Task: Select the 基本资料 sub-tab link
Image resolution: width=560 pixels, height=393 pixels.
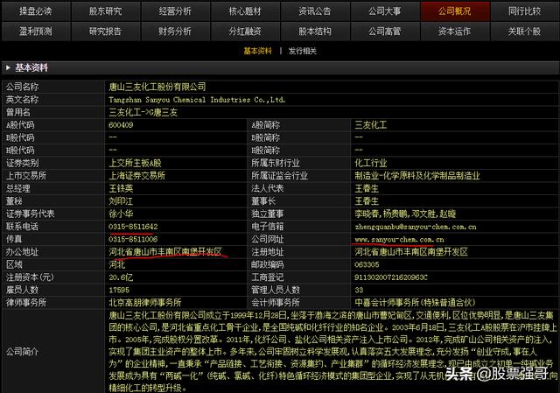Action: pos(257,51)
